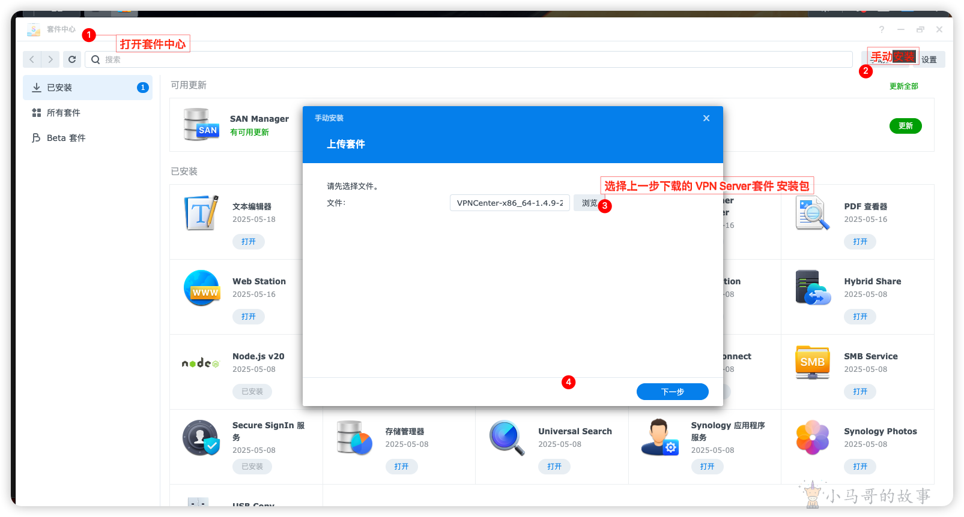Open the 设置 settings button
This screenshot has width=964, height=517.
pyautogui.click(x=930, y=59)
